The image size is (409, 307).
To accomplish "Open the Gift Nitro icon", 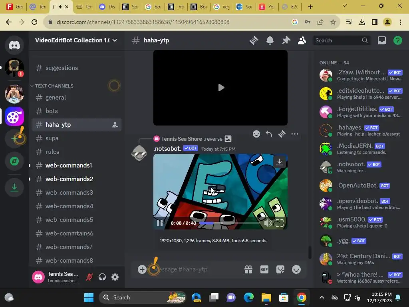I will 248,269.
